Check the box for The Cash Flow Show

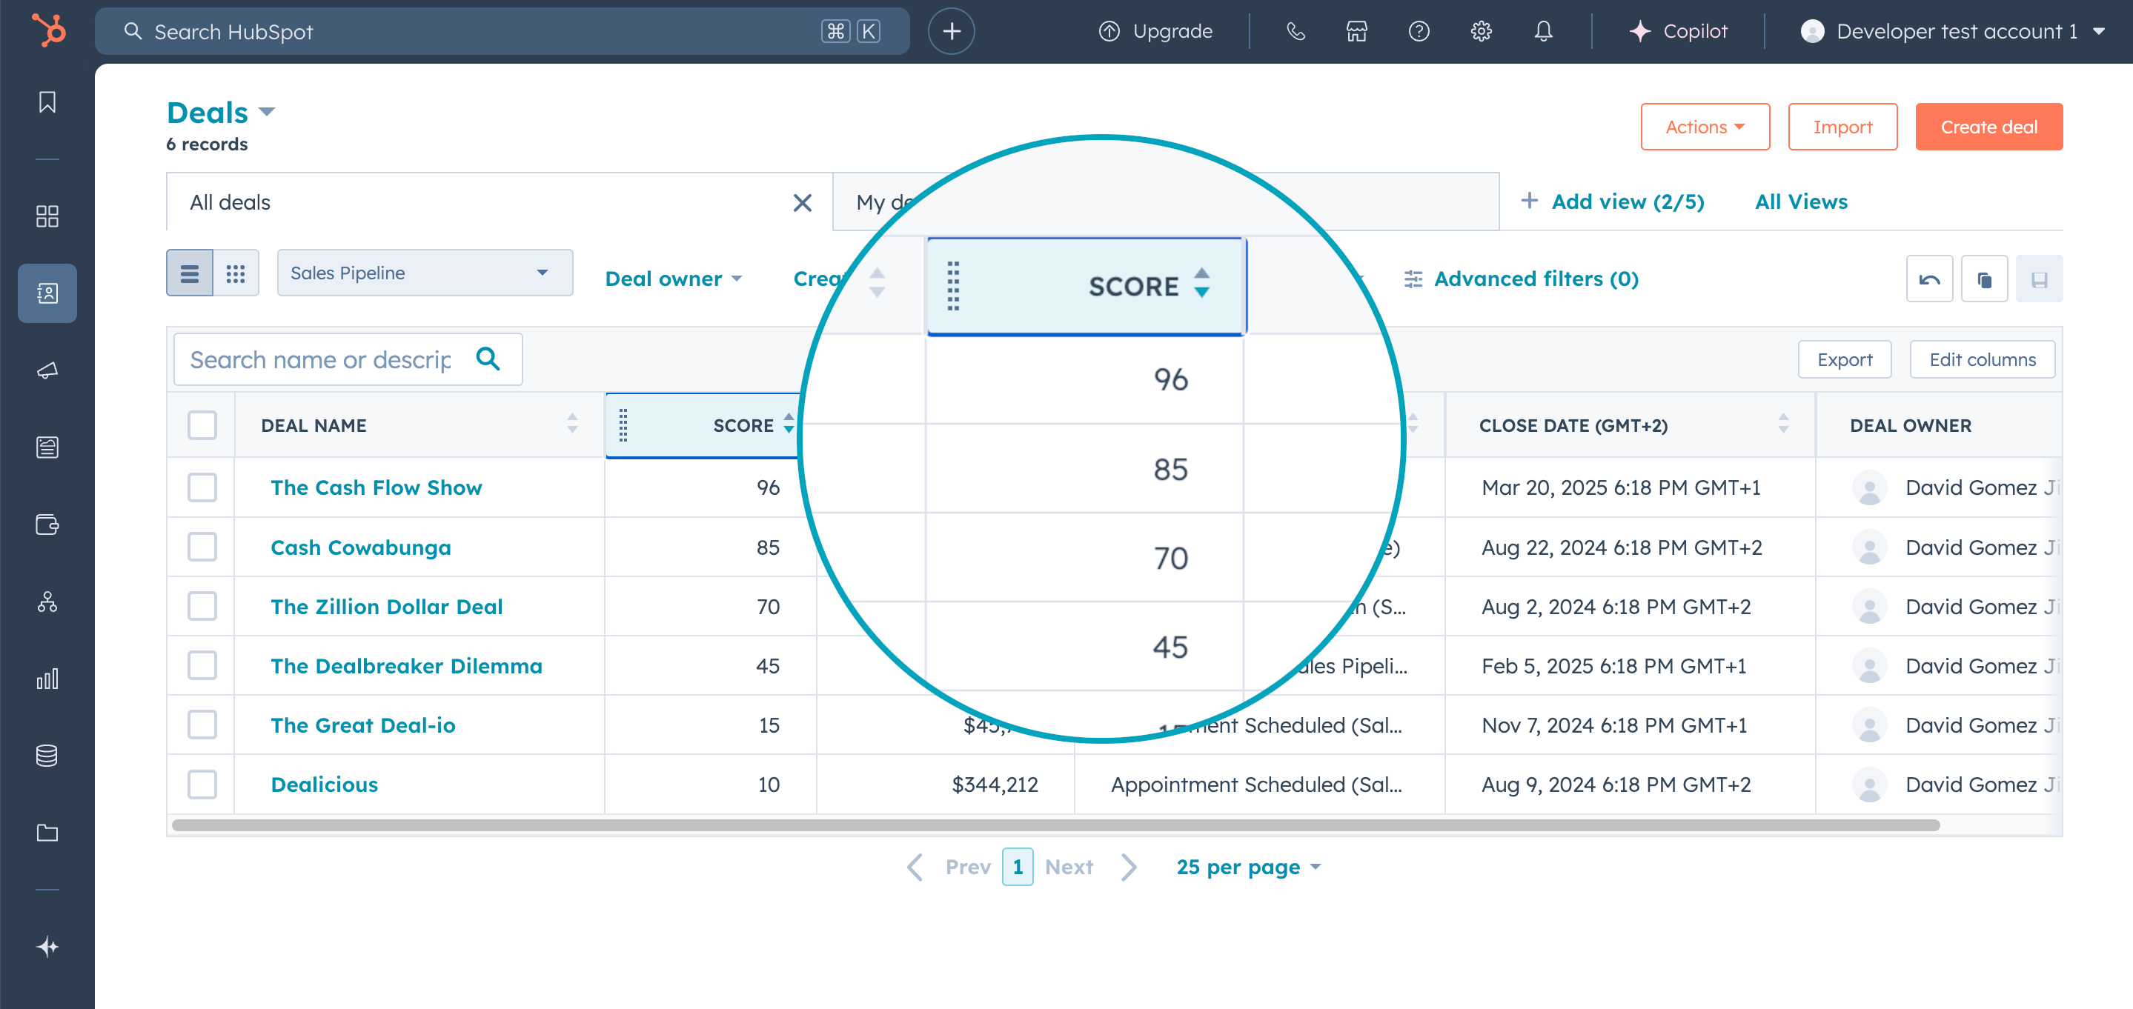click(202, 487)
